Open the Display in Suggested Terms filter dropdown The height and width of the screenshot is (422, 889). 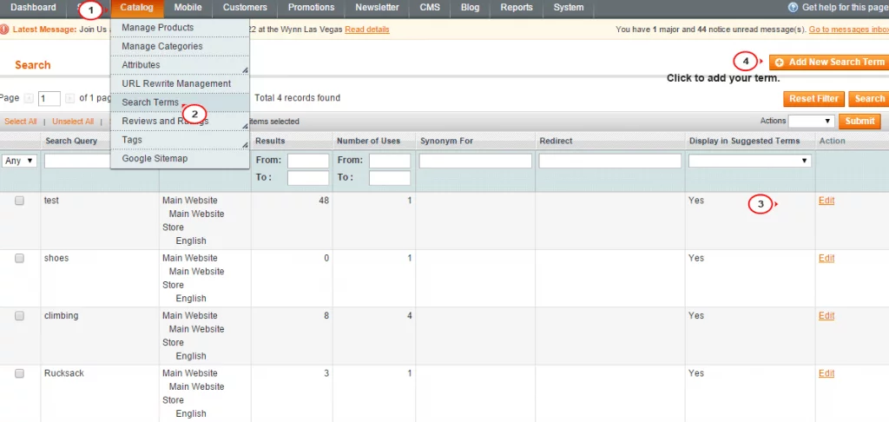pos(749,161)
